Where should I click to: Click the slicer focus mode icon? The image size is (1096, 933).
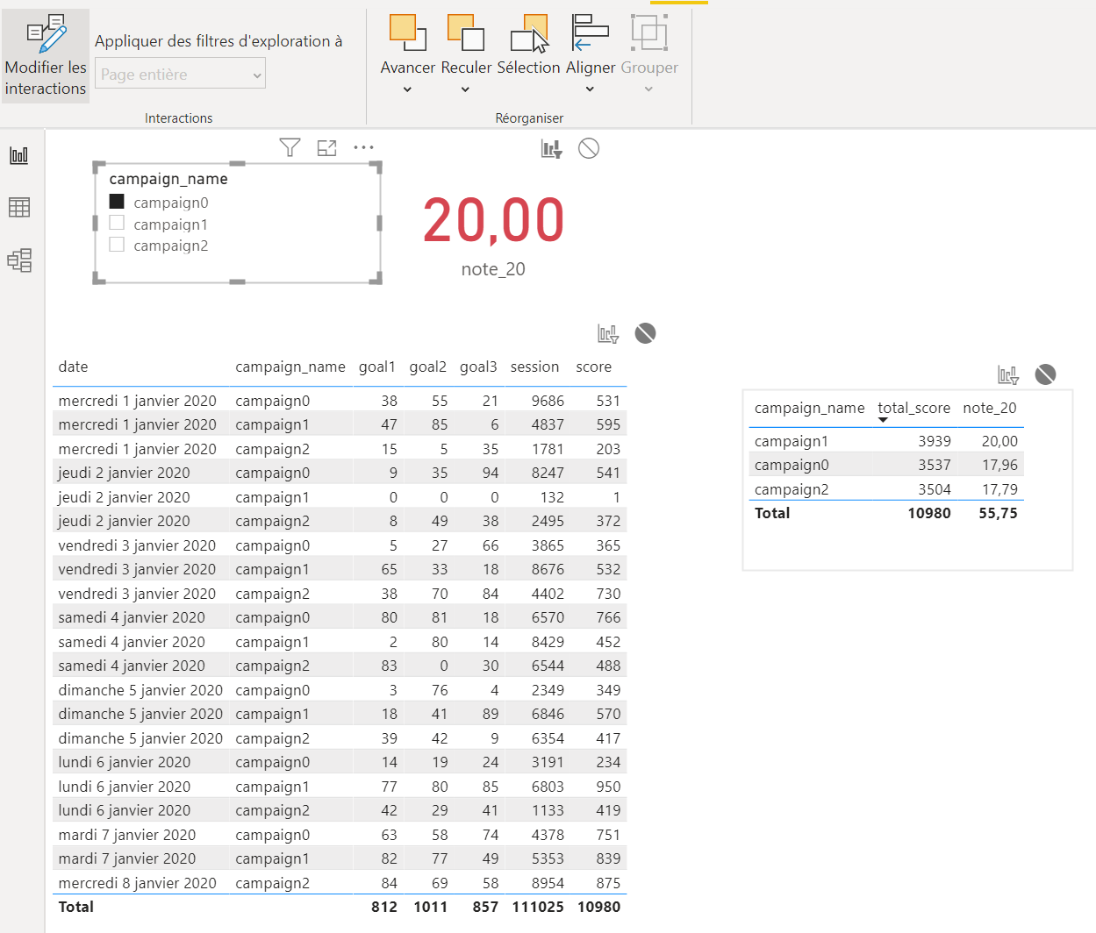click(327, 148)
